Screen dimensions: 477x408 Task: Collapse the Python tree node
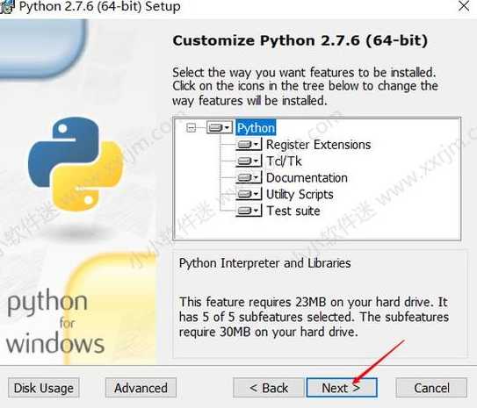(191, 128)
